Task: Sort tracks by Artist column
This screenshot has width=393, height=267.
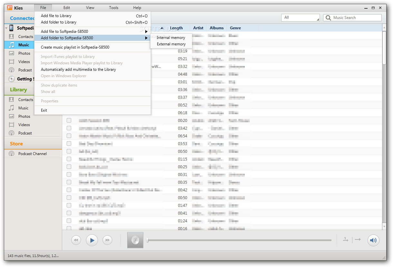Action: (x=198, y=28)
